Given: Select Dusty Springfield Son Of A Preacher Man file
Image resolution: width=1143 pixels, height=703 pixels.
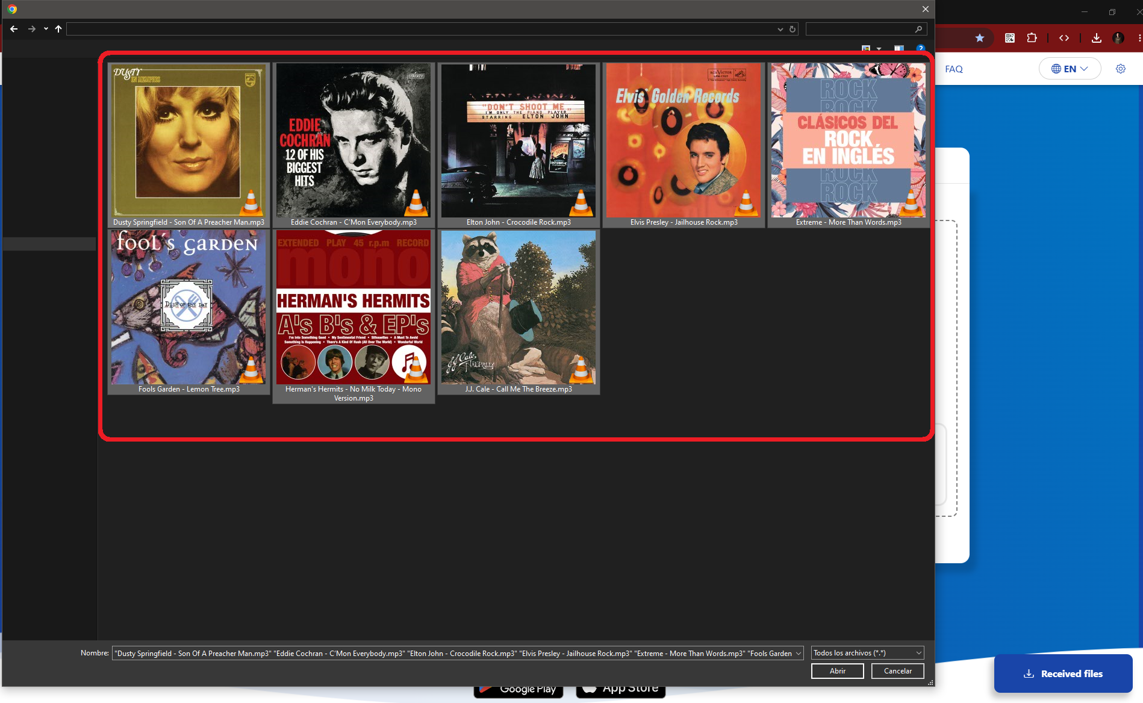Looking at the screenshot, I should pos(188,145).
